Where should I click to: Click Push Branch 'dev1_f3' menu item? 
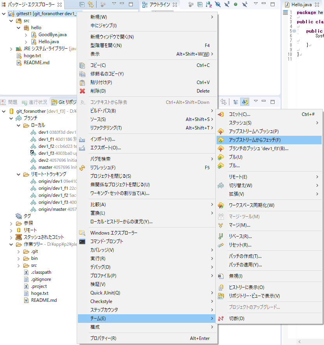pyautogui.click(x=269, y=149)
